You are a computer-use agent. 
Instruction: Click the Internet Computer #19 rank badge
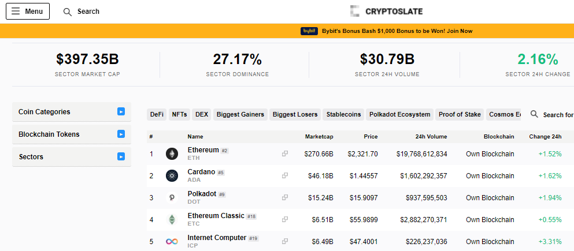pos(253,238)
